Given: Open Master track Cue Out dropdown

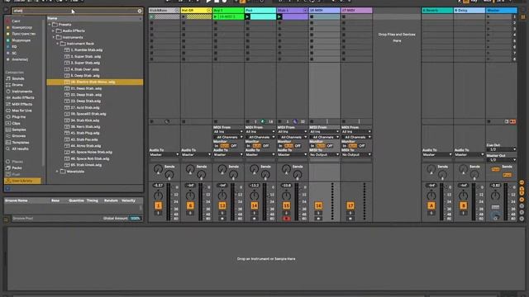Looking at the screenshot, I should pyautogui.click(x=501, y=149).
